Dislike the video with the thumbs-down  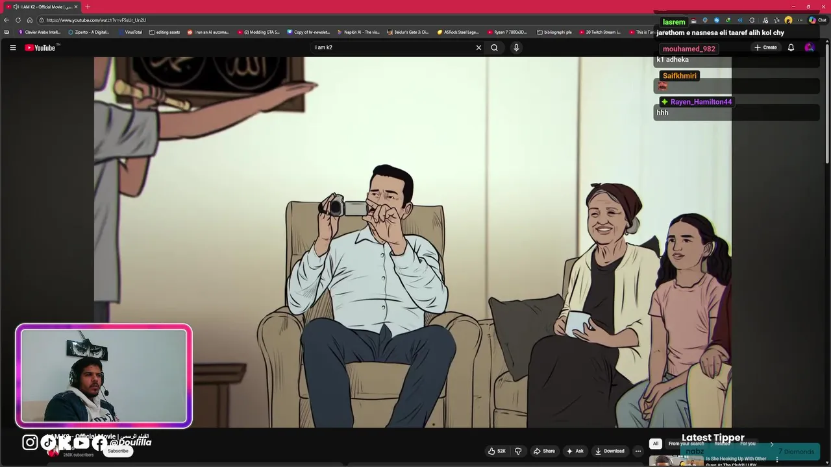coord(518,451)
